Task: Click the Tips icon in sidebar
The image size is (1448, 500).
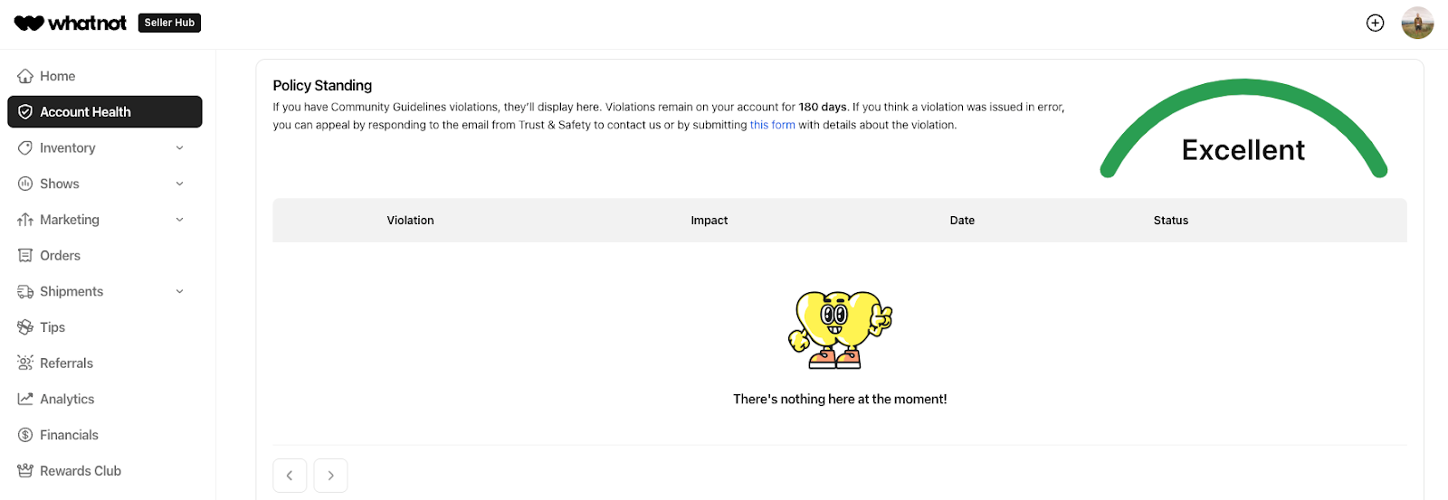Action: 25,327
